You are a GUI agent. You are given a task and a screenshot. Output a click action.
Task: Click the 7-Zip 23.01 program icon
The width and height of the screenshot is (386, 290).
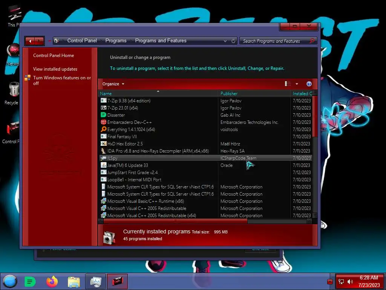click(x=103, y=108)
